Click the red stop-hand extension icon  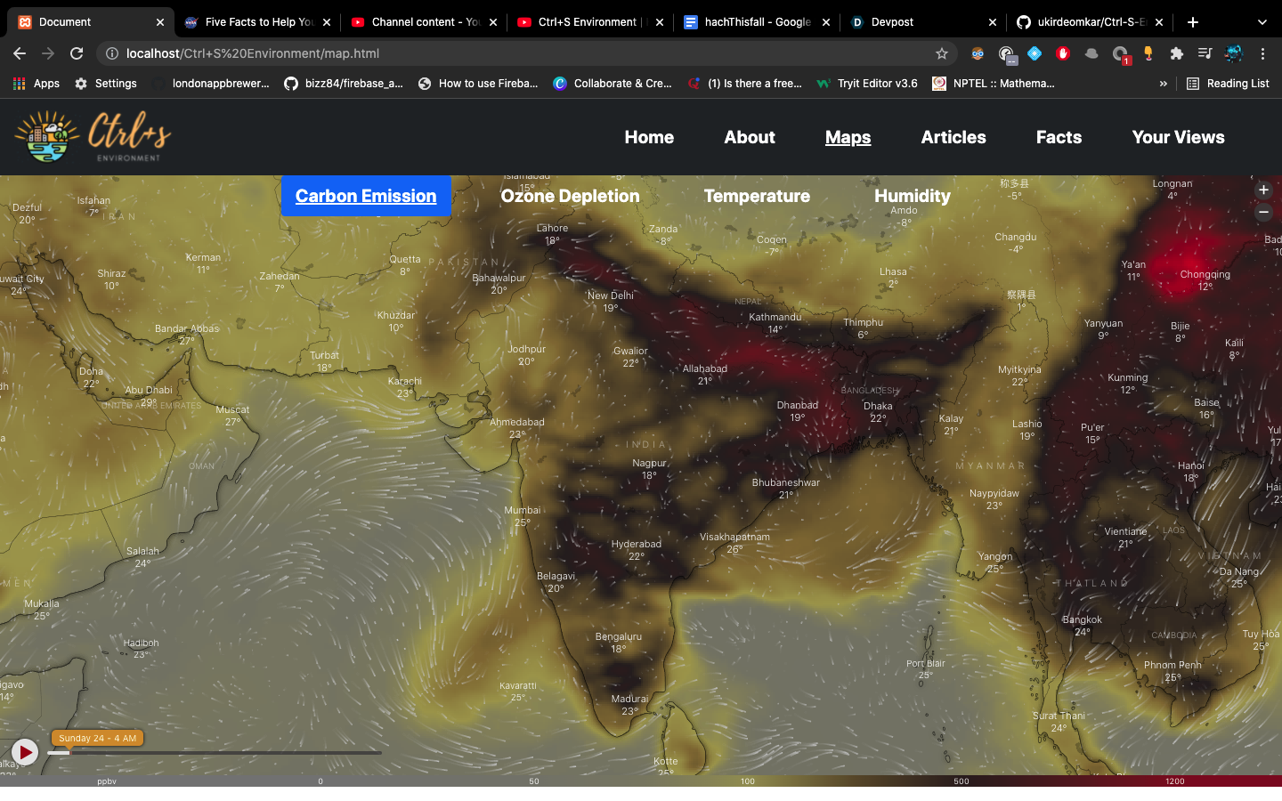coord(1063,53)
